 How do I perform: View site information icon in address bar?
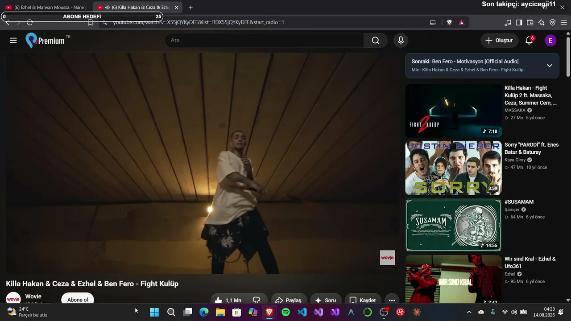coord(104,22)
